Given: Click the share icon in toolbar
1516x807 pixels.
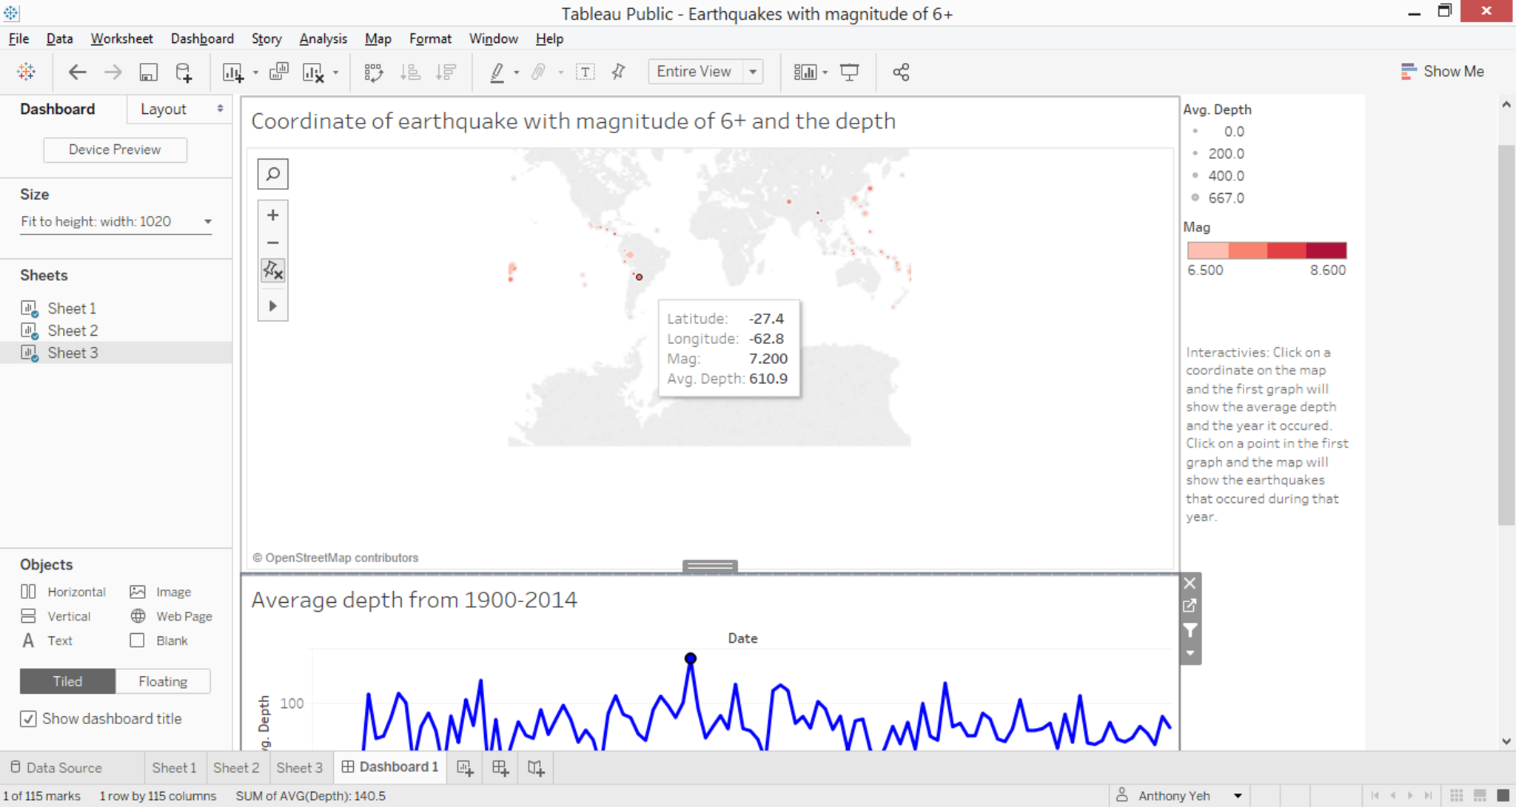Looking at the screenshot, I should coord(900,72).
